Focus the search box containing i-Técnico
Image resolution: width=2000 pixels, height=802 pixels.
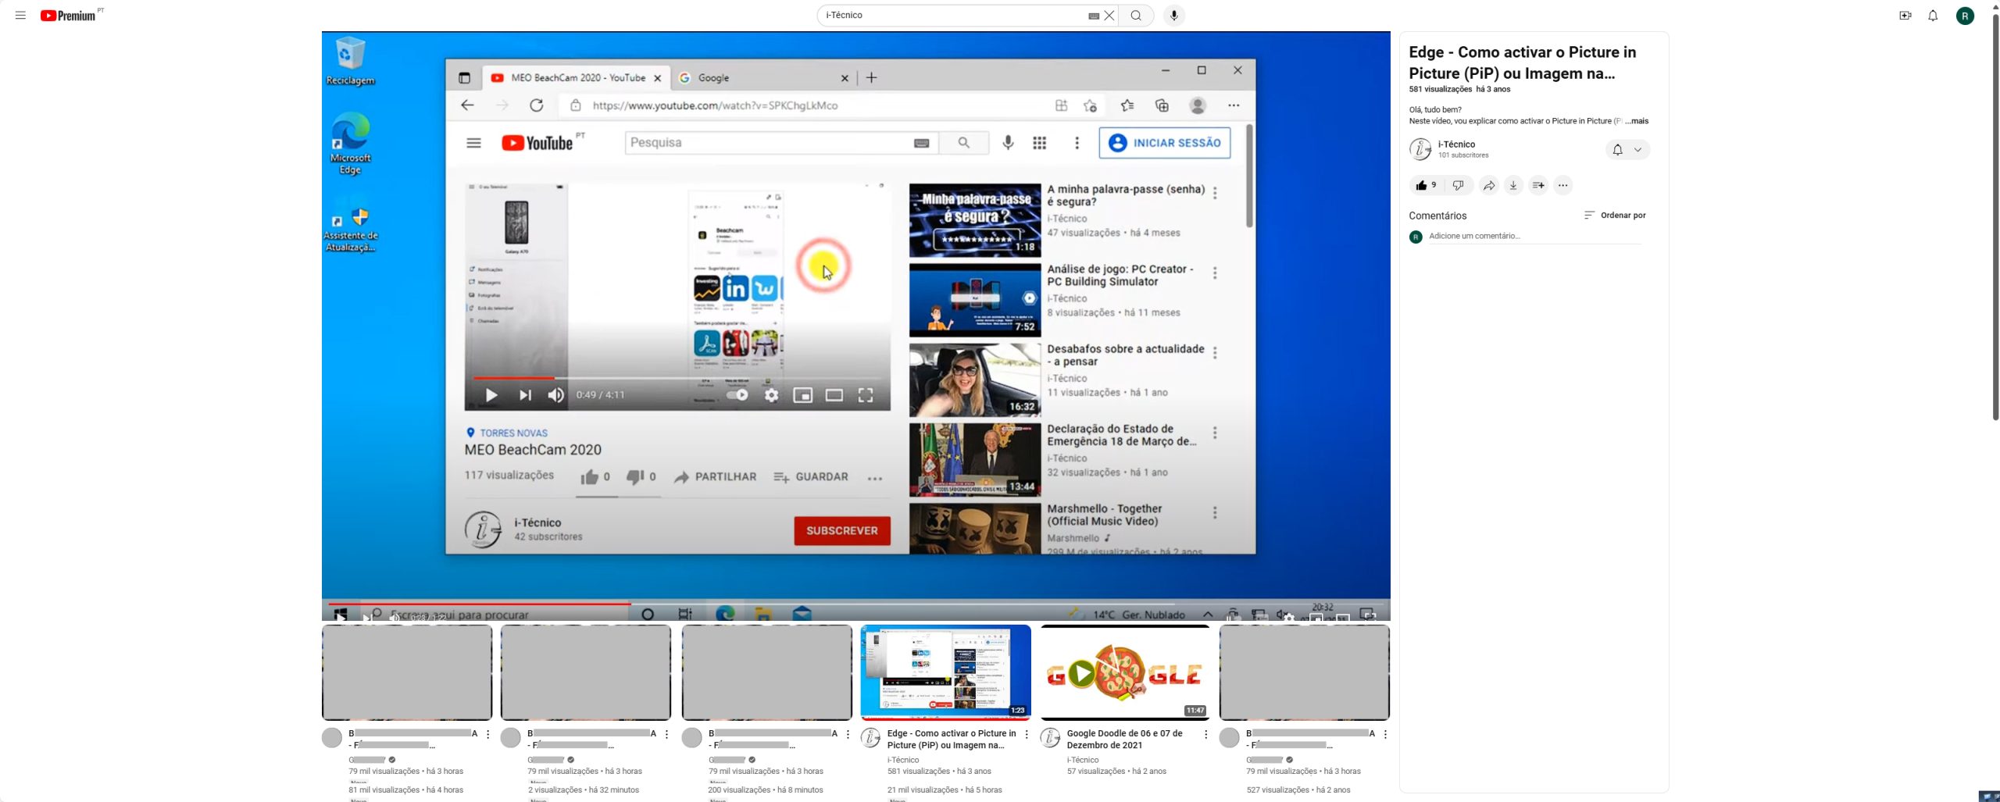pos(953,16)
